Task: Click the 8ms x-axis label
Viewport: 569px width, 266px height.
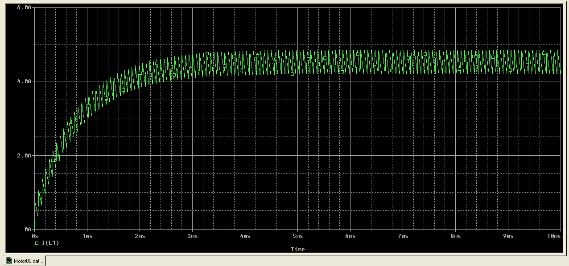Action: pos(455,236)
